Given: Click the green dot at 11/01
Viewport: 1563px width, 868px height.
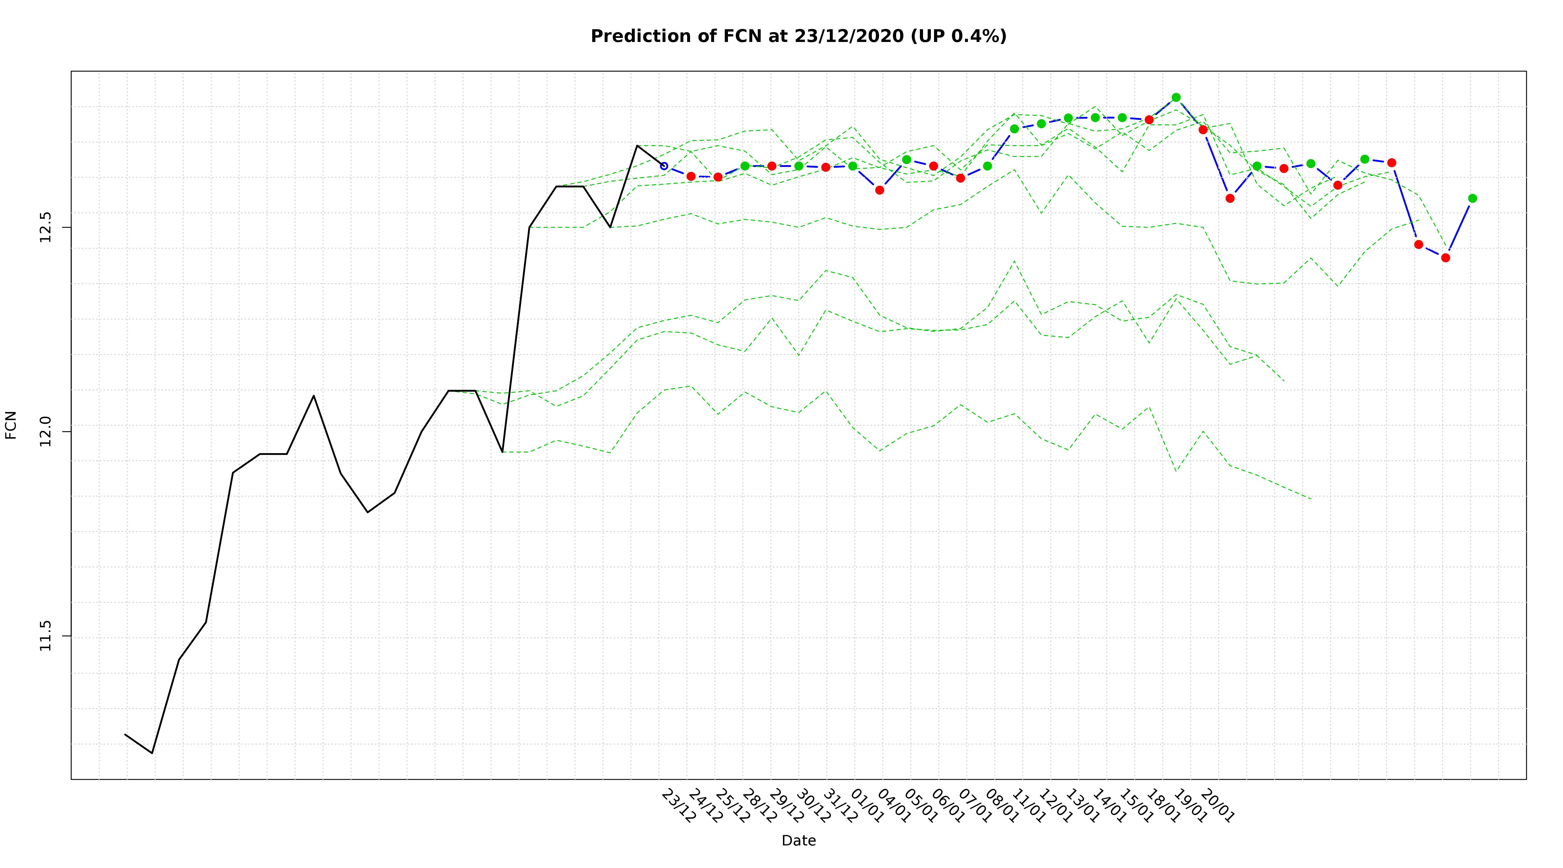Looking at the screenshot, I should 1015,128.
